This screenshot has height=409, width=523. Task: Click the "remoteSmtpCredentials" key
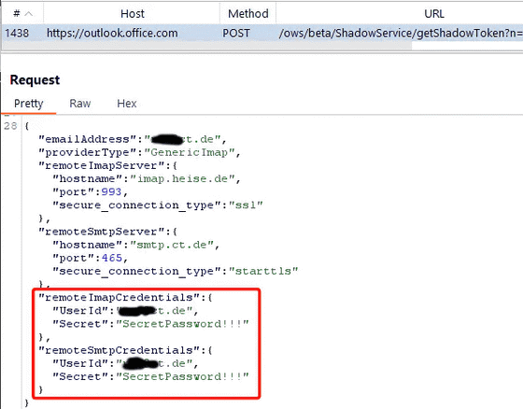[x=120, y=350]
